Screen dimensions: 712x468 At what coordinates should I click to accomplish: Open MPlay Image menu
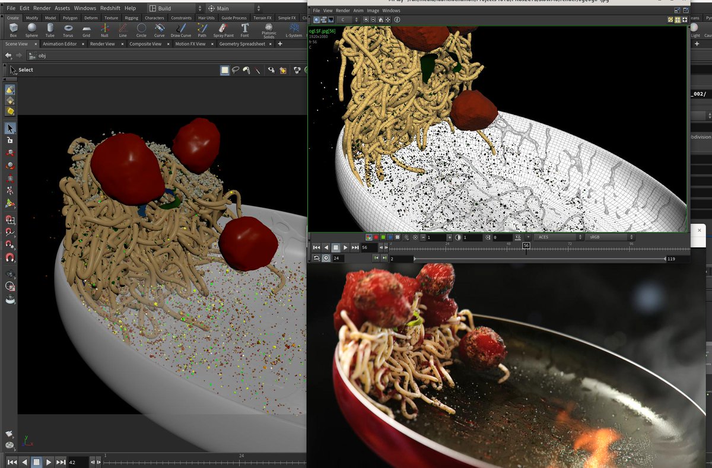tap(373, 11)
